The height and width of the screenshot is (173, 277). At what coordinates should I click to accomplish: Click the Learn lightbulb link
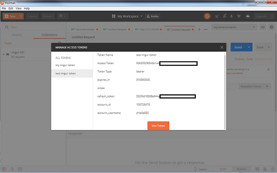click(x=200, y=169)
